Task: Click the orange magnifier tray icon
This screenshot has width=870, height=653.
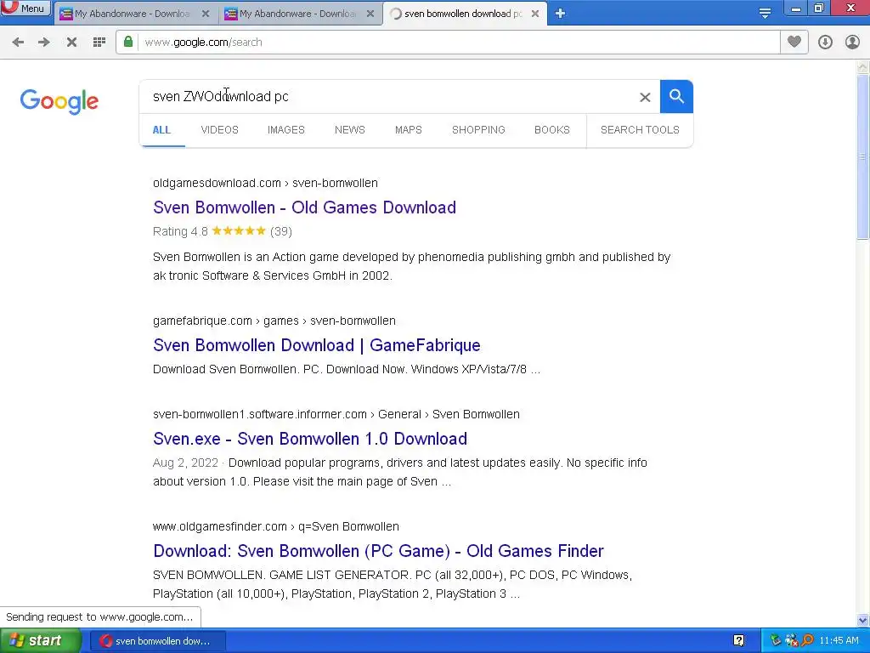Action: (x=807, y=641)
